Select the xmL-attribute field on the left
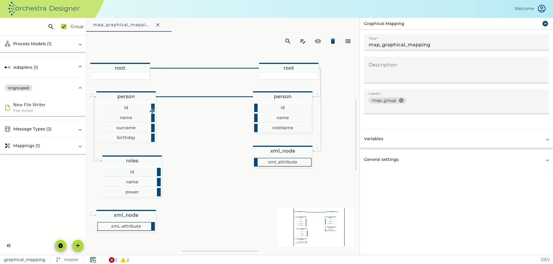 tap(126, 226)
